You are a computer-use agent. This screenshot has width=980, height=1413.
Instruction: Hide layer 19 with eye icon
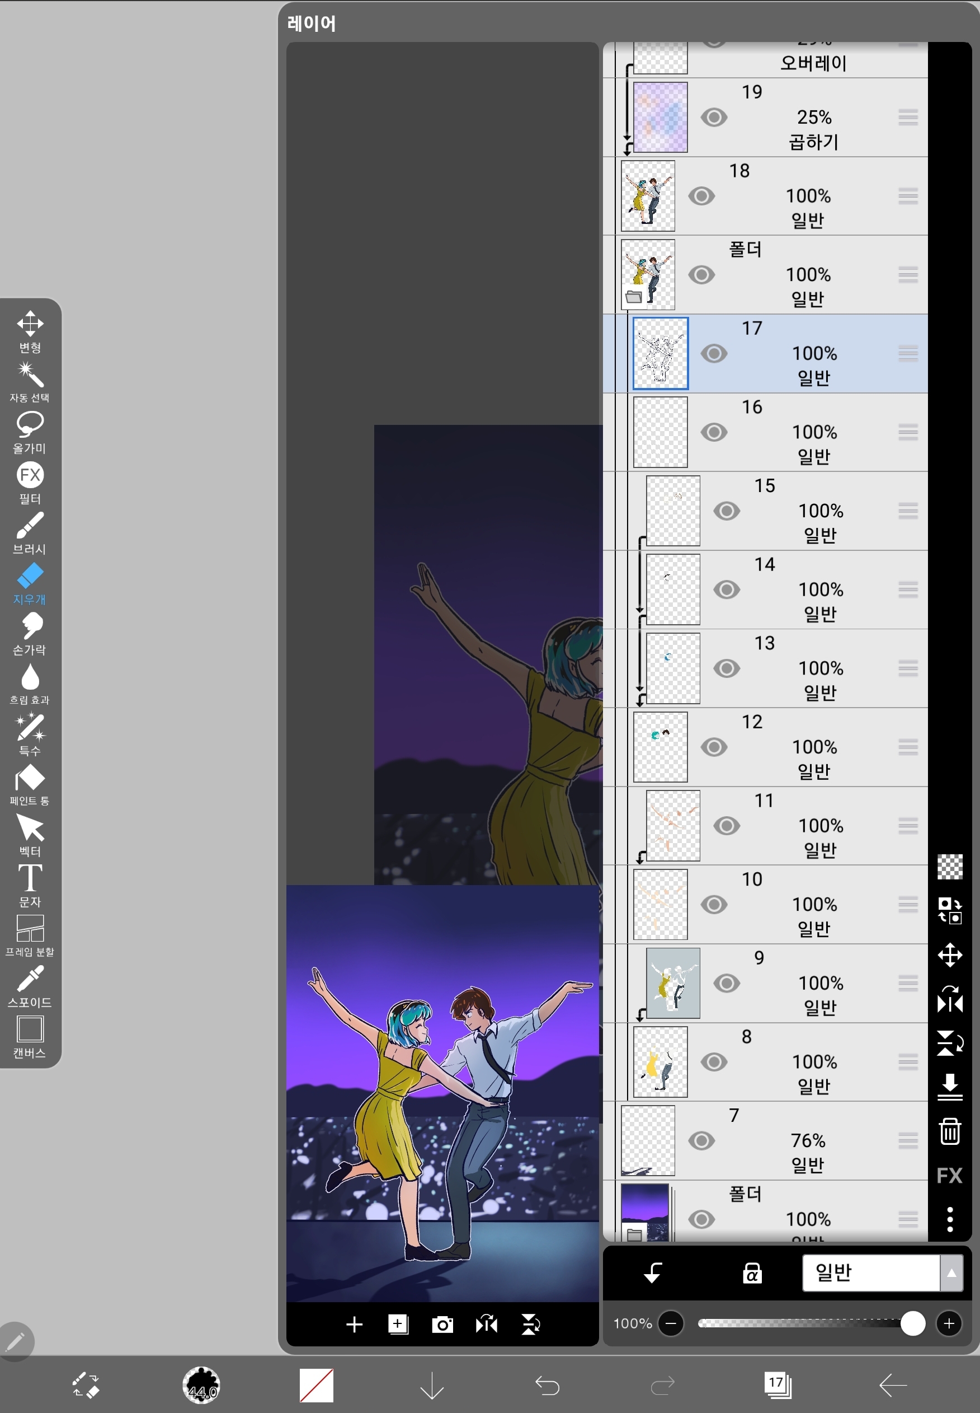[x=714, y=118]
